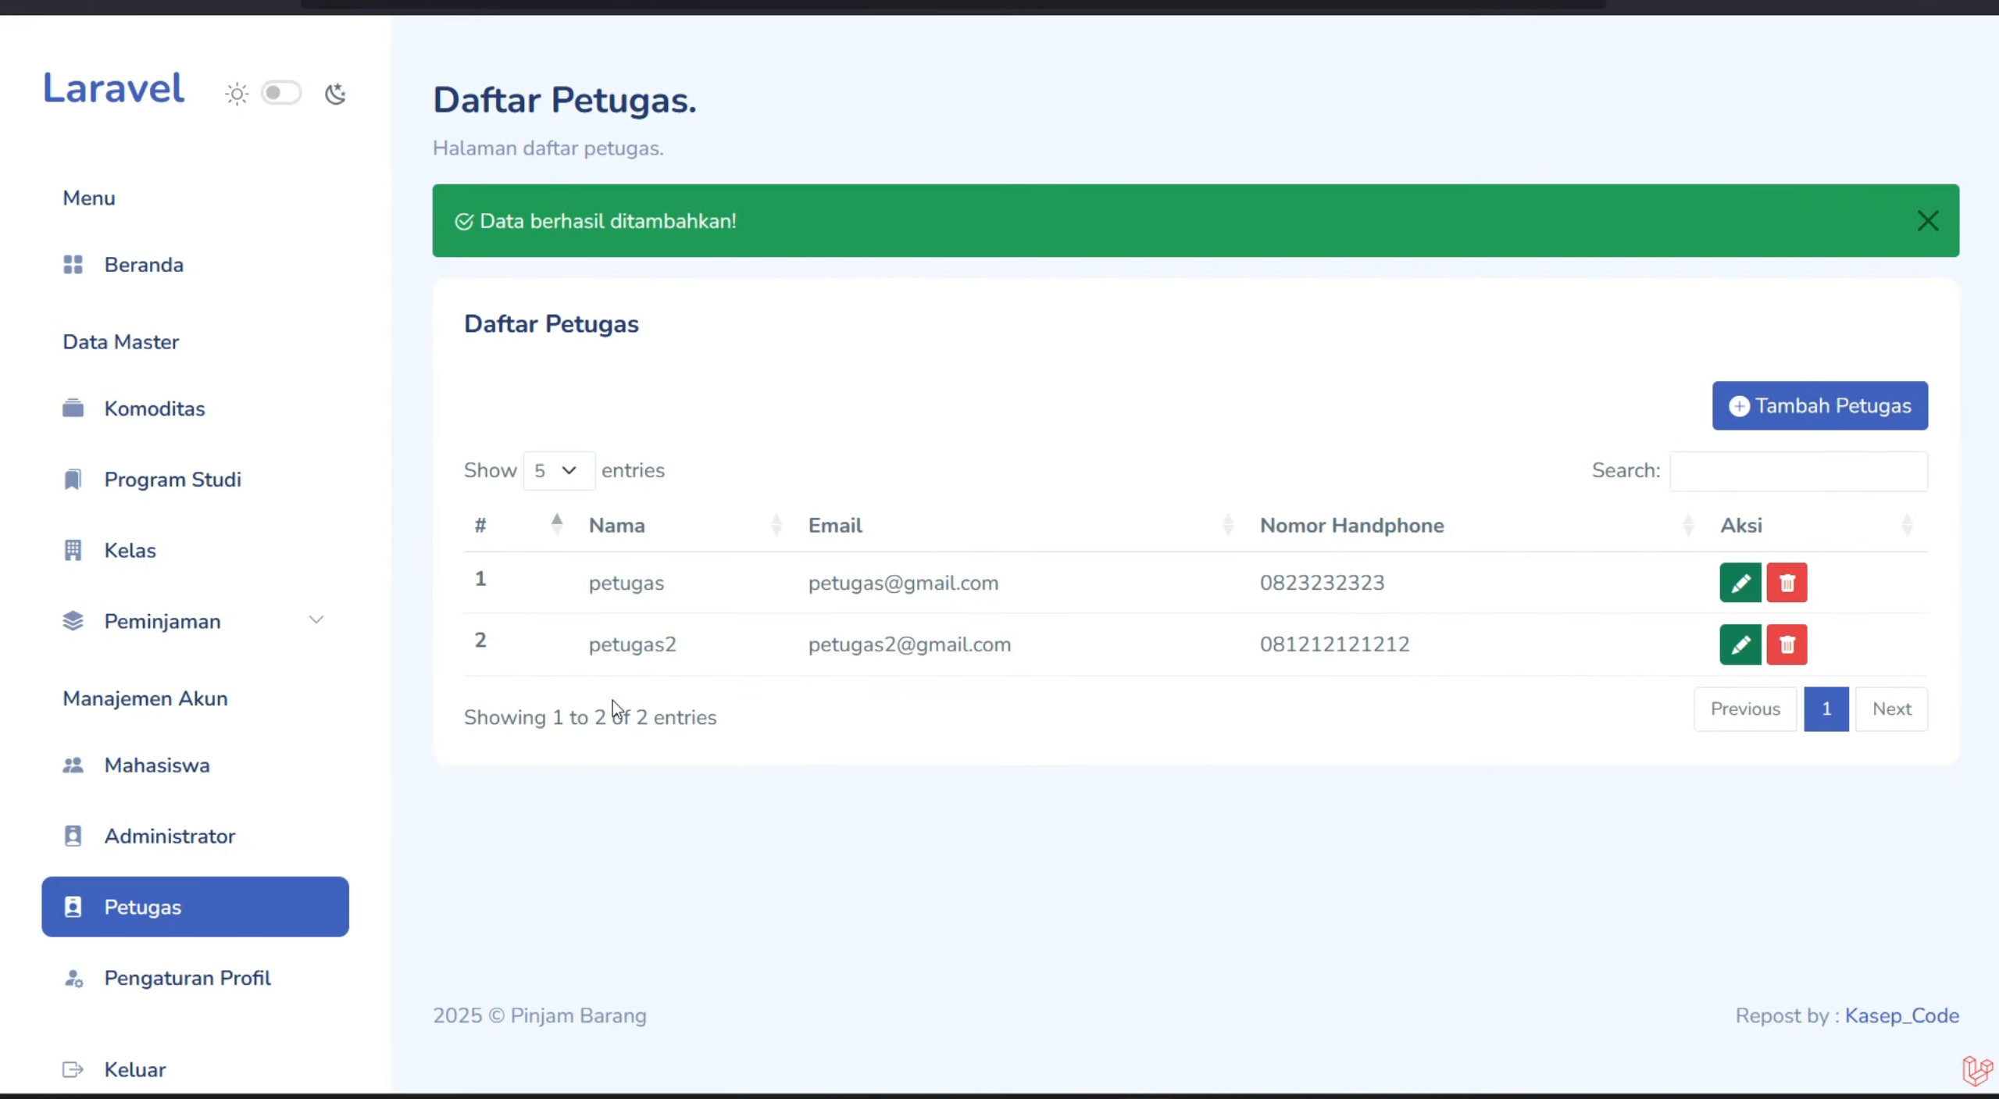Open Kelas menu item

pos(195,551)
